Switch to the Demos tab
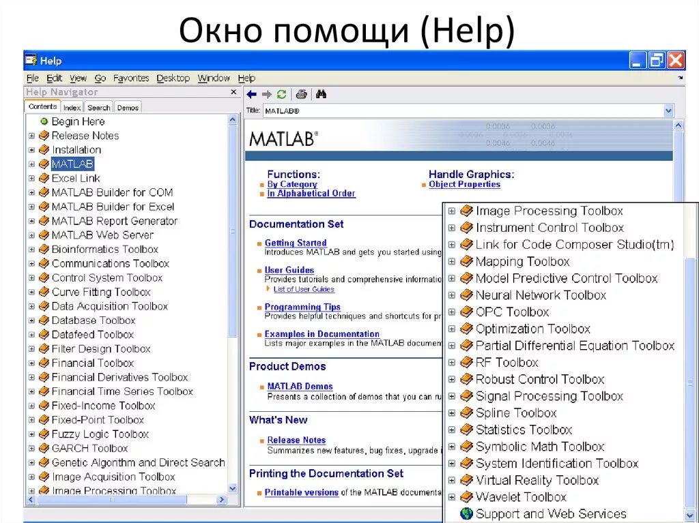This screenshot has width=699, height=523. 128,107
